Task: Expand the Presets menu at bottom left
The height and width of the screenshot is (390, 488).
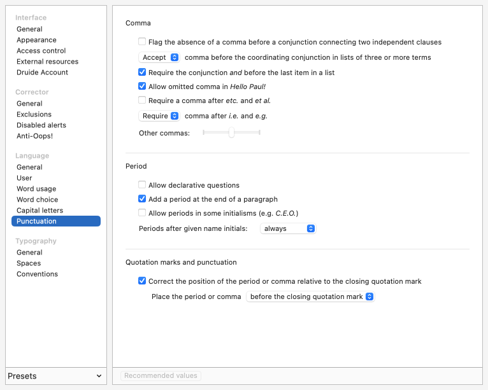Action: click(x=55, y=376)
